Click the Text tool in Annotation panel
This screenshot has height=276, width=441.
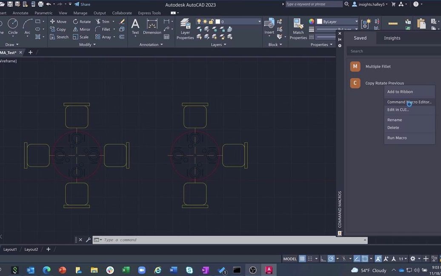tap(135, 27)
